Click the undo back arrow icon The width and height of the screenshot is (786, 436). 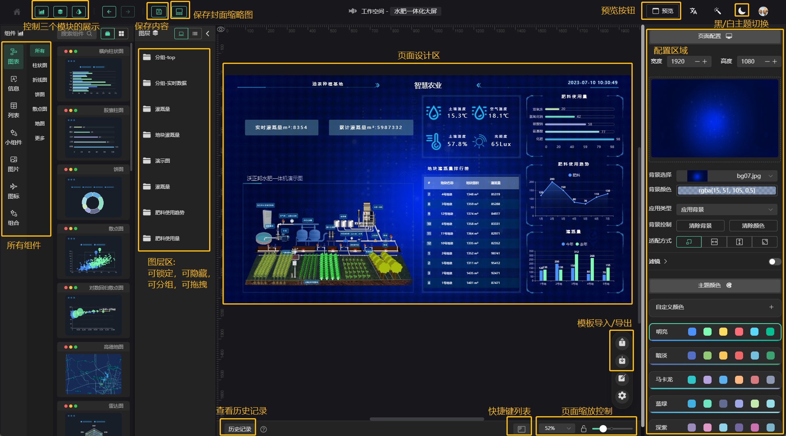pyautogui.click(x=109, y=12)
